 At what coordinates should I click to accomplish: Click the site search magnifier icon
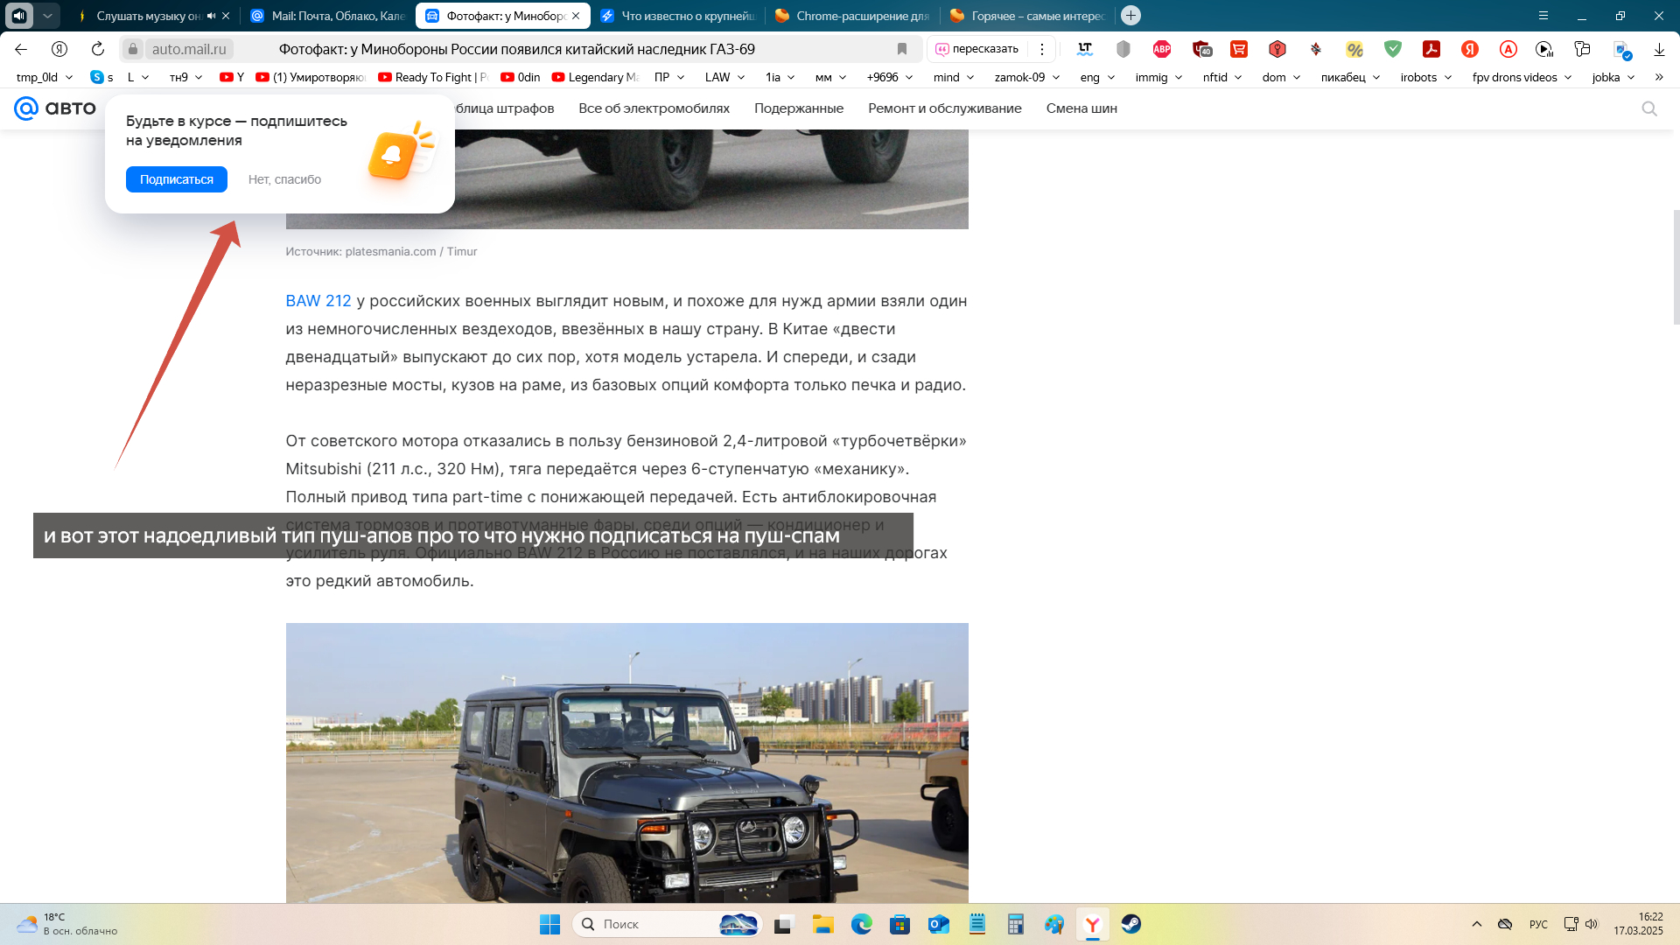point(1649,108)
